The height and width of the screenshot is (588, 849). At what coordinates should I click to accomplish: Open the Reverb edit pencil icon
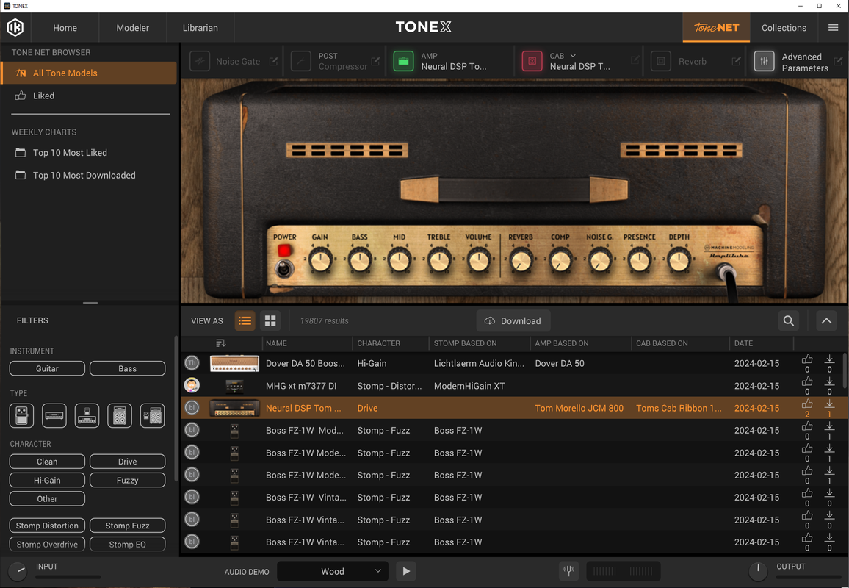point(736,61)
